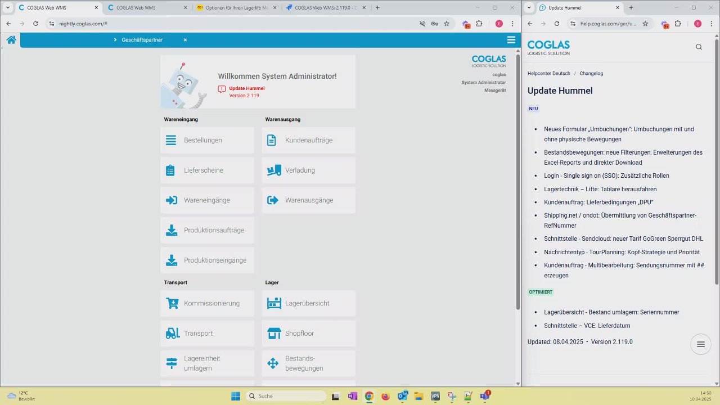
Task: Reload the nightly.coglas.com page
Action: tap(35, 24)
